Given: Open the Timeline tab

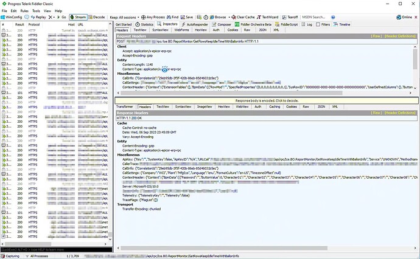Looking at the screenshot, I should point(342,24).
